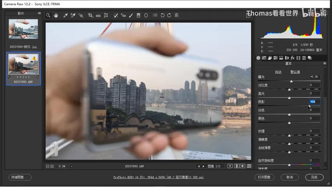Select the Straighten tool

[x=98, y=15]
